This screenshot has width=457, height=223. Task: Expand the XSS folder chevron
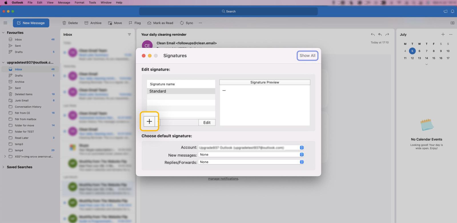(5, 156)
